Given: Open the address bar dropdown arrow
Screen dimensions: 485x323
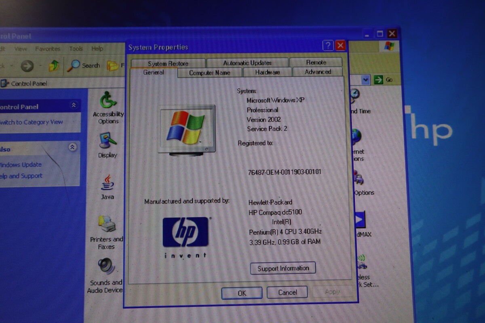Looking at the screenshot, I should 365,80.
